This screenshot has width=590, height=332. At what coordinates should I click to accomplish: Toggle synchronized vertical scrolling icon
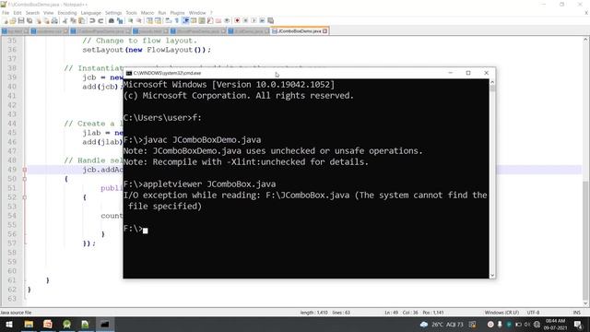[x=149, y=20]
